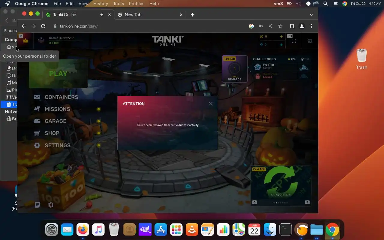Open the Level Rewards card
The height and width of the screenshot is (240, 384).
click(235, 69)
